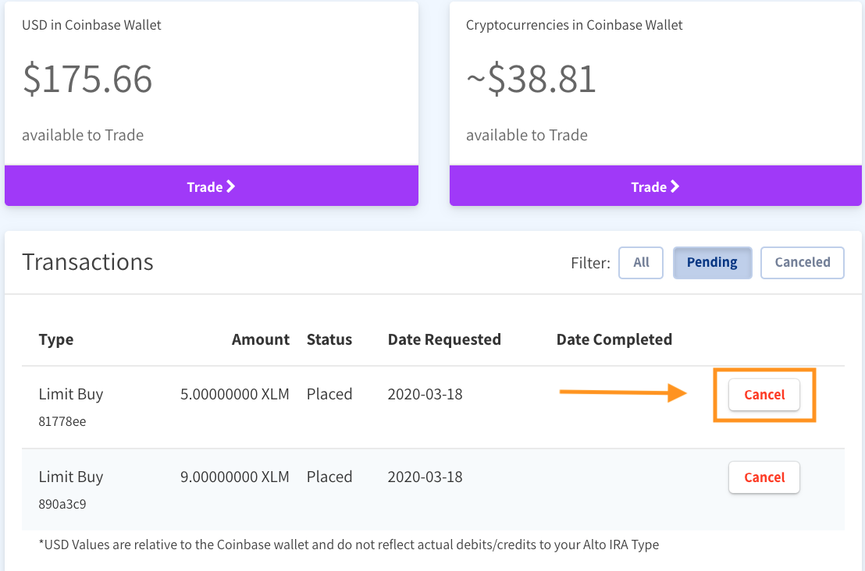Click the USD in Coinbase Wallet title
The image size is (865, 571).
(x=91, y=26)
